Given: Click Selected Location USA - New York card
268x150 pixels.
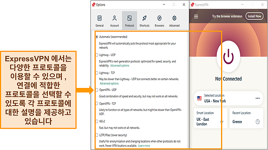Looking at the screenshot, I should pyautogui.click(x=228, y=98).
